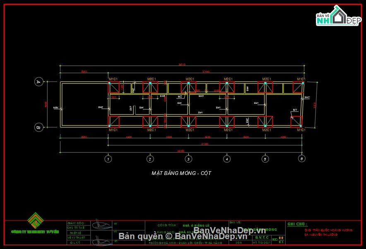Viewport: 366px width, 249px height.
Task: Pick the grid axis bubble numbered 3
Action: click(188, 158)
